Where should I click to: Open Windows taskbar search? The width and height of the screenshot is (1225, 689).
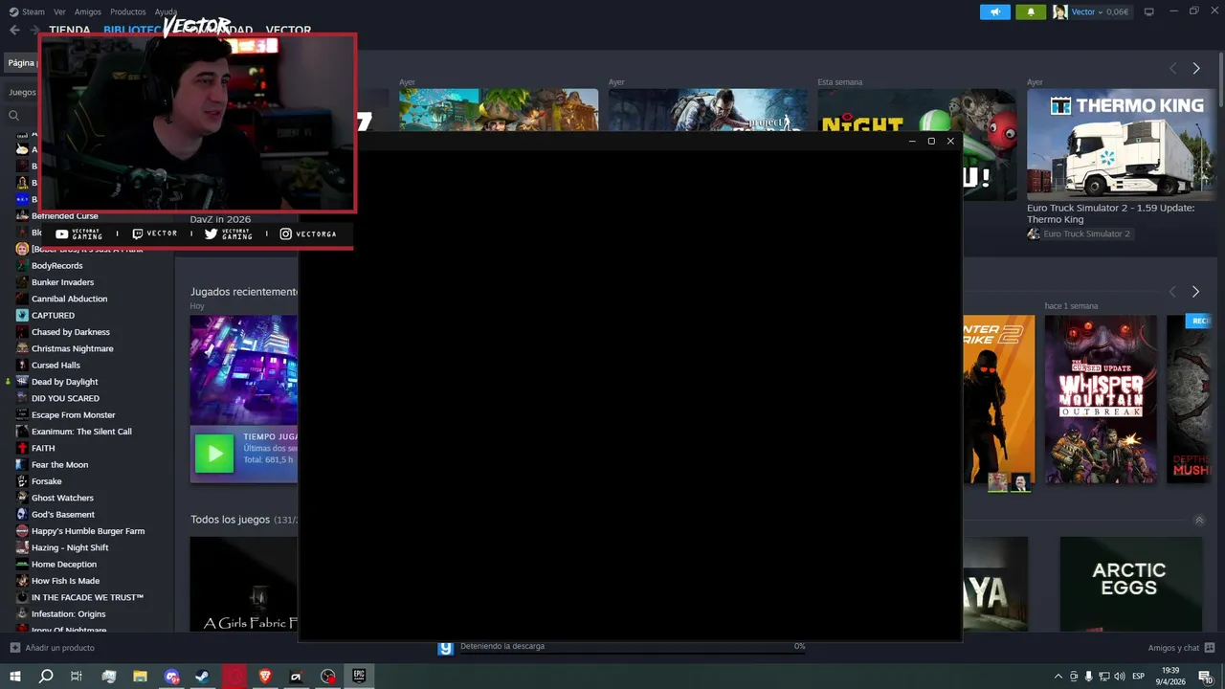click(x=46, y=677)
